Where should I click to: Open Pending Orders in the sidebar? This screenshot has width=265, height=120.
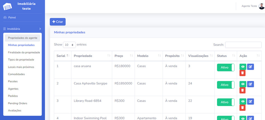pyautogui.click(x=18, y=103)
